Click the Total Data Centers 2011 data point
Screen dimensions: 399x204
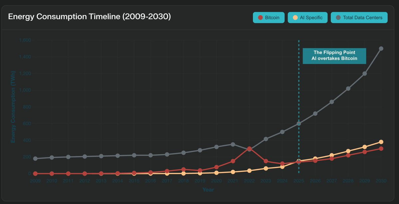pos(68,157)
